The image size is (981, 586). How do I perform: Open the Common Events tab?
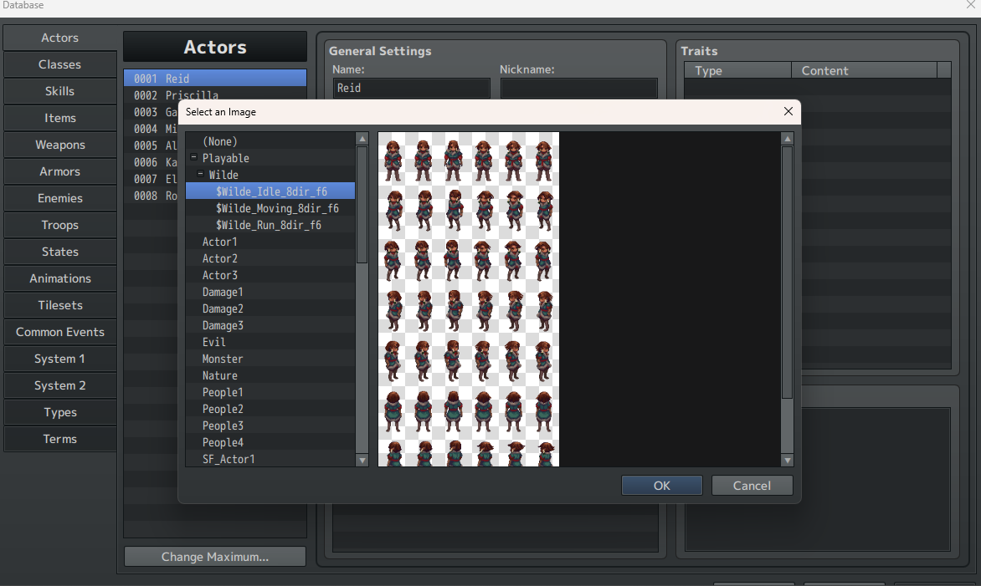60,332
